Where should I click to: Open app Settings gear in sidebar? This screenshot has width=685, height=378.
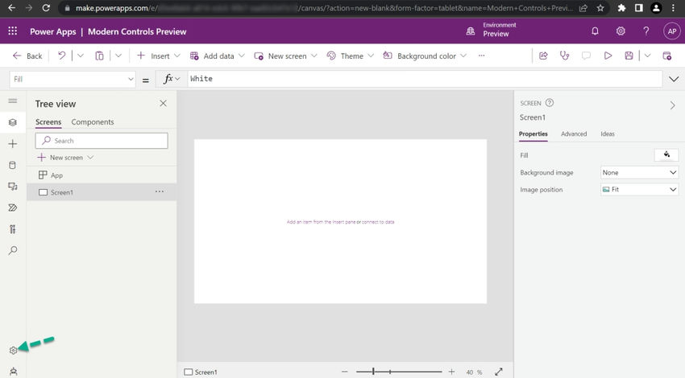click(13, 350)
